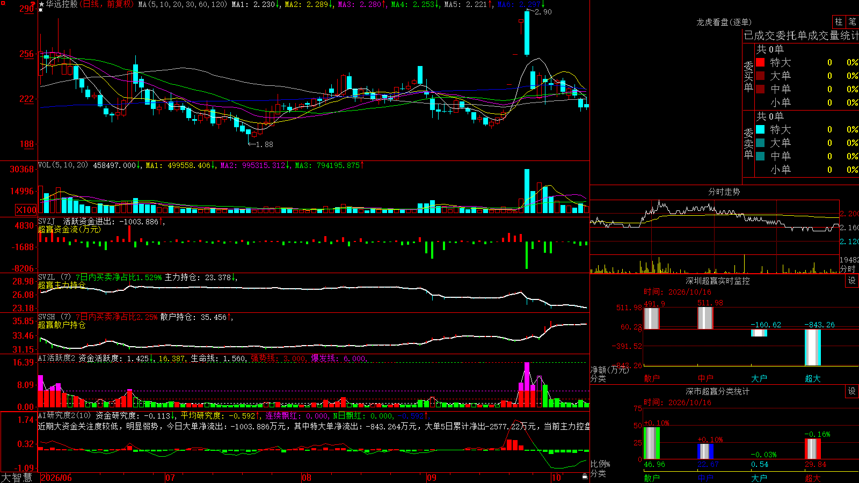Click the 已成交委托单成交量统计 header
The width and height of the screenshot is (859, 483).
(801, 35)
